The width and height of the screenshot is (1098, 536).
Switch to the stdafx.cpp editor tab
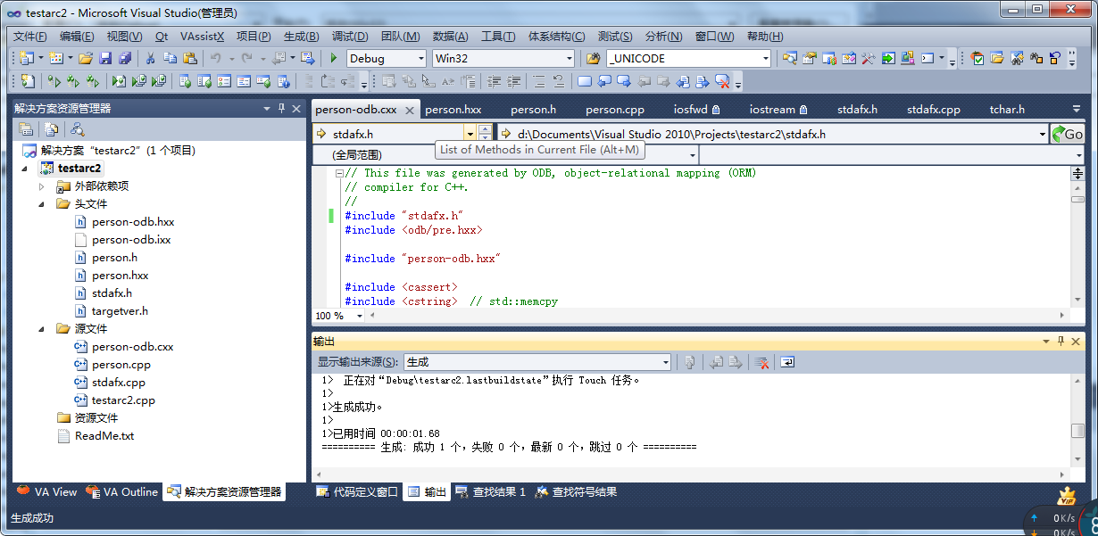pyautogui.click(x=933, y=110)
